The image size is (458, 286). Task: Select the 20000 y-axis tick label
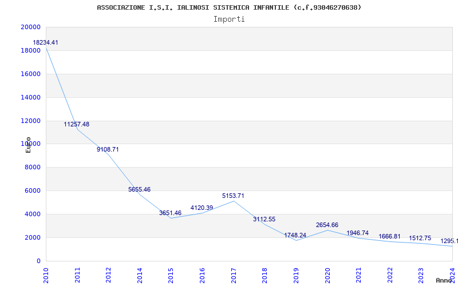coord(30,27)
